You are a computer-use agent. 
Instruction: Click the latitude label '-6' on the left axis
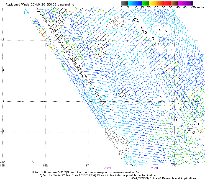[x=2, y=101]
